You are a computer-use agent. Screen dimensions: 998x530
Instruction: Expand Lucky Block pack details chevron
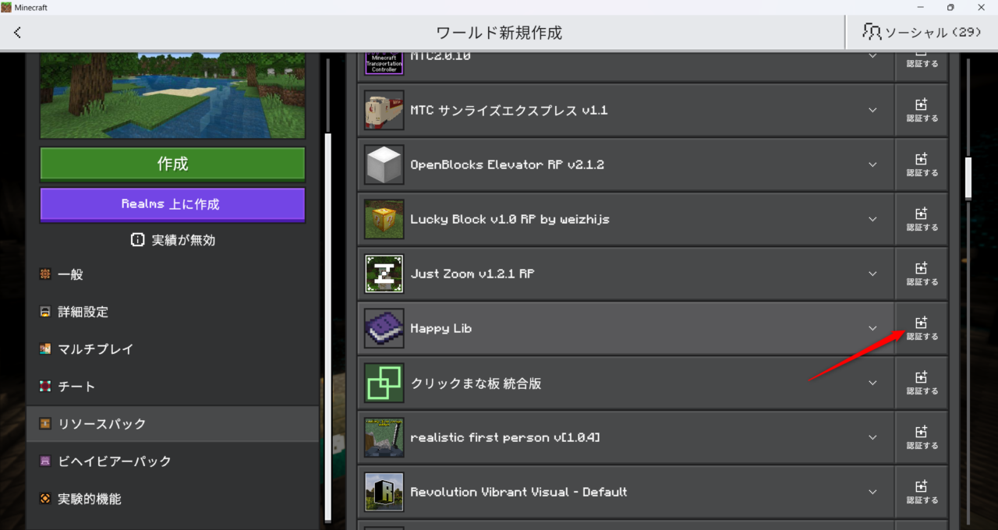tap(872, 219)
